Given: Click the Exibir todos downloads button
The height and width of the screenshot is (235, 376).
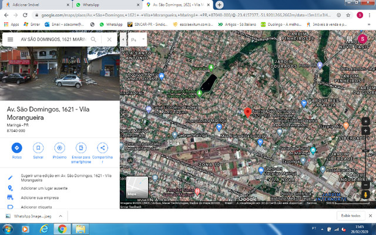Looking at the screenshot, I should (x=351, y=216).
